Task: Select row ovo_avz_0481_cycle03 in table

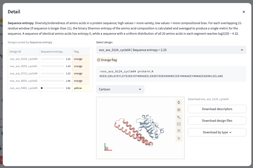Action: [23, 88]
